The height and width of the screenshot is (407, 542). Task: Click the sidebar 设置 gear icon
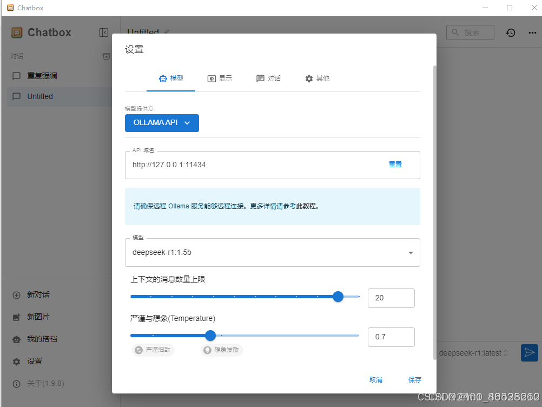tap(16, 362)
